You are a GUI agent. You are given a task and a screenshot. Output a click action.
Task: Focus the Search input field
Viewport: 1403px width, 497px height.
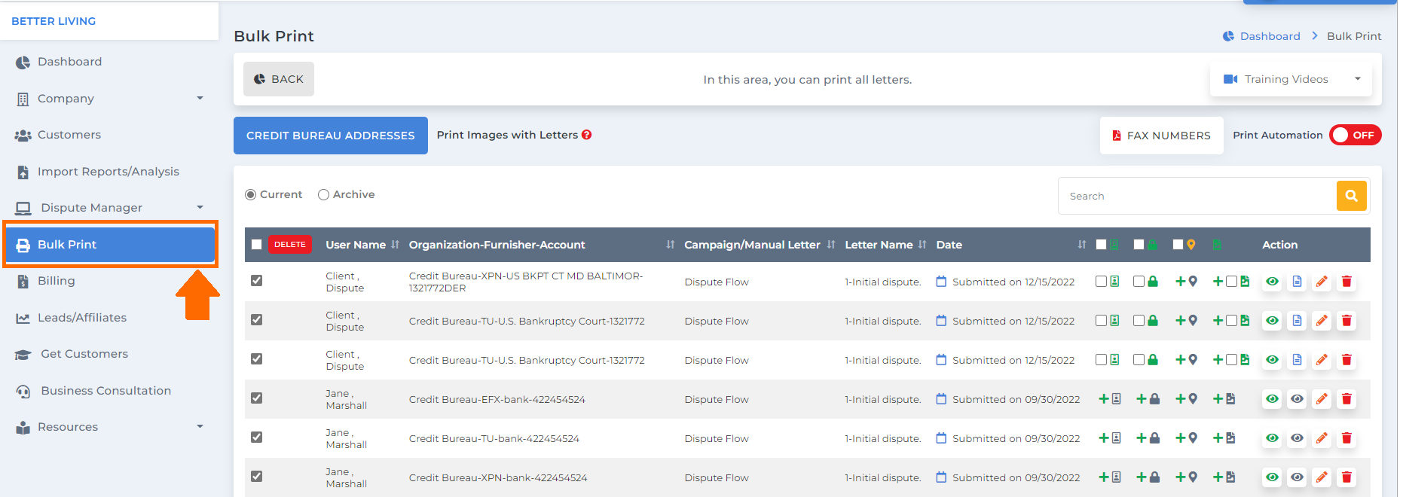coord(1197,196)
